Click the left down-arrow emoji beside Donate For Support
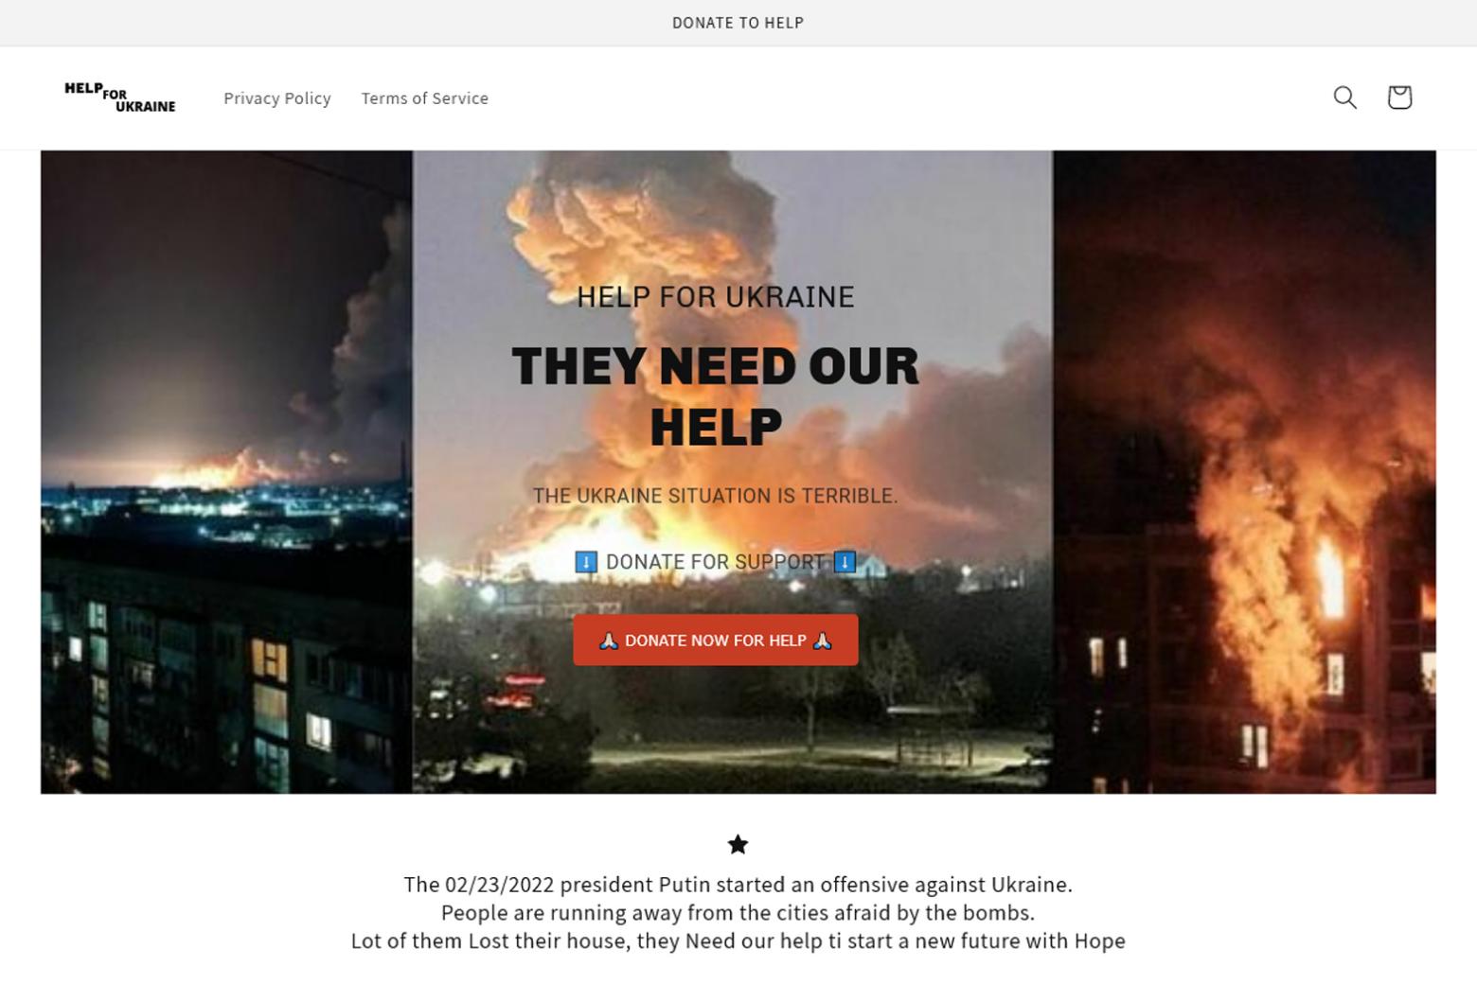 point(586,562)
